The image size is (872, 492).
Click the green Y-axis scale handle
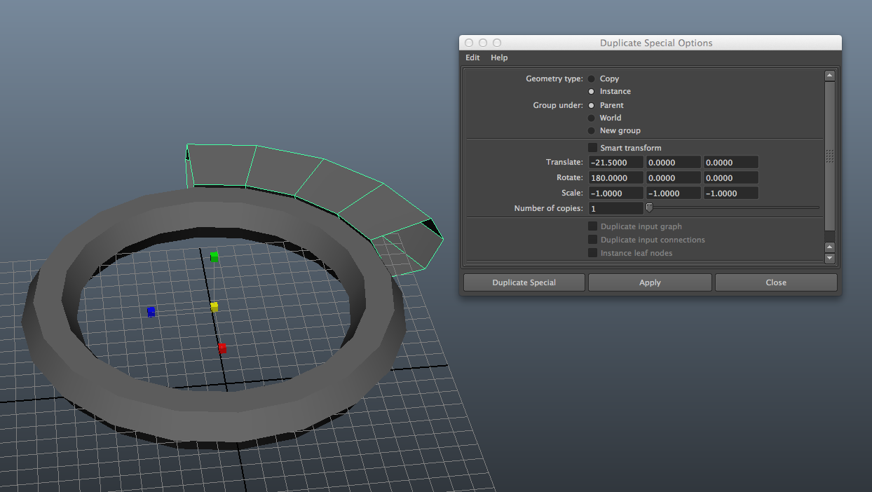pos(214,257)
